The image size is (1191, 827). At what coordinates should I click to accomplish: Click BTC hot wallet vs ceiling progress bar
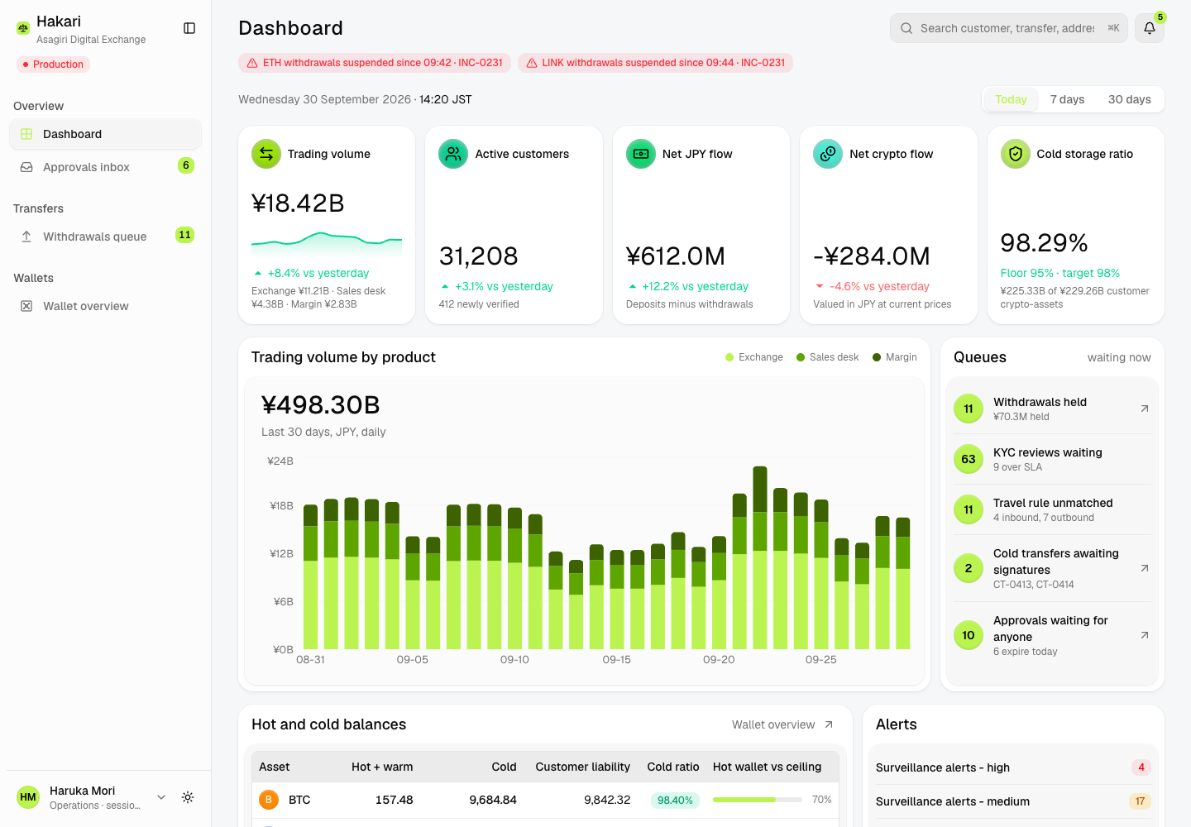pyautogui.click(x=757, y=800)
